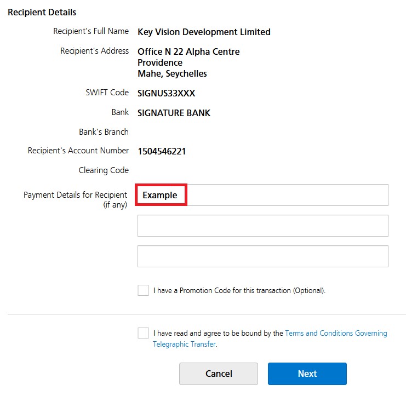Click the payment details field containing "Example"
The width and height of the screenshot is (406, 396).
tap(262, 195)
